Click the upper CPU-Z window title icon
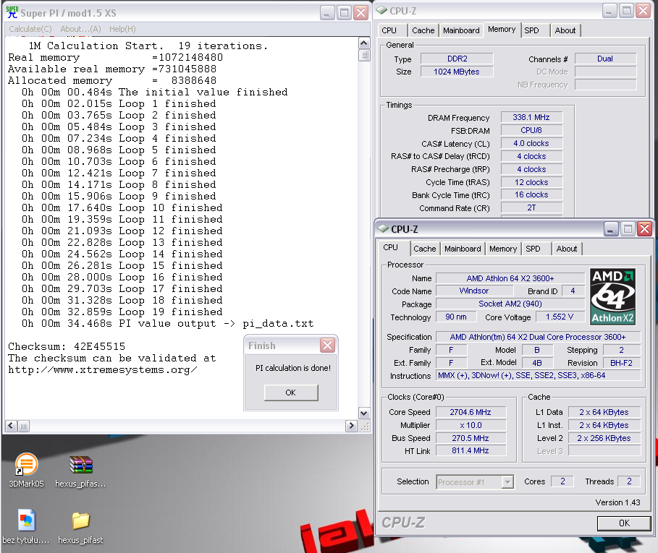 click(381, 10)
